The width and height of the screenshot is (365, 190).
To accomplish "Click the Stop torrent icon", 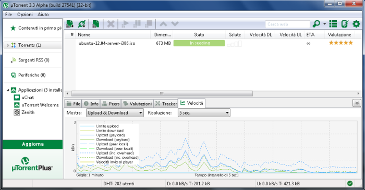I will tap(149, 24).
